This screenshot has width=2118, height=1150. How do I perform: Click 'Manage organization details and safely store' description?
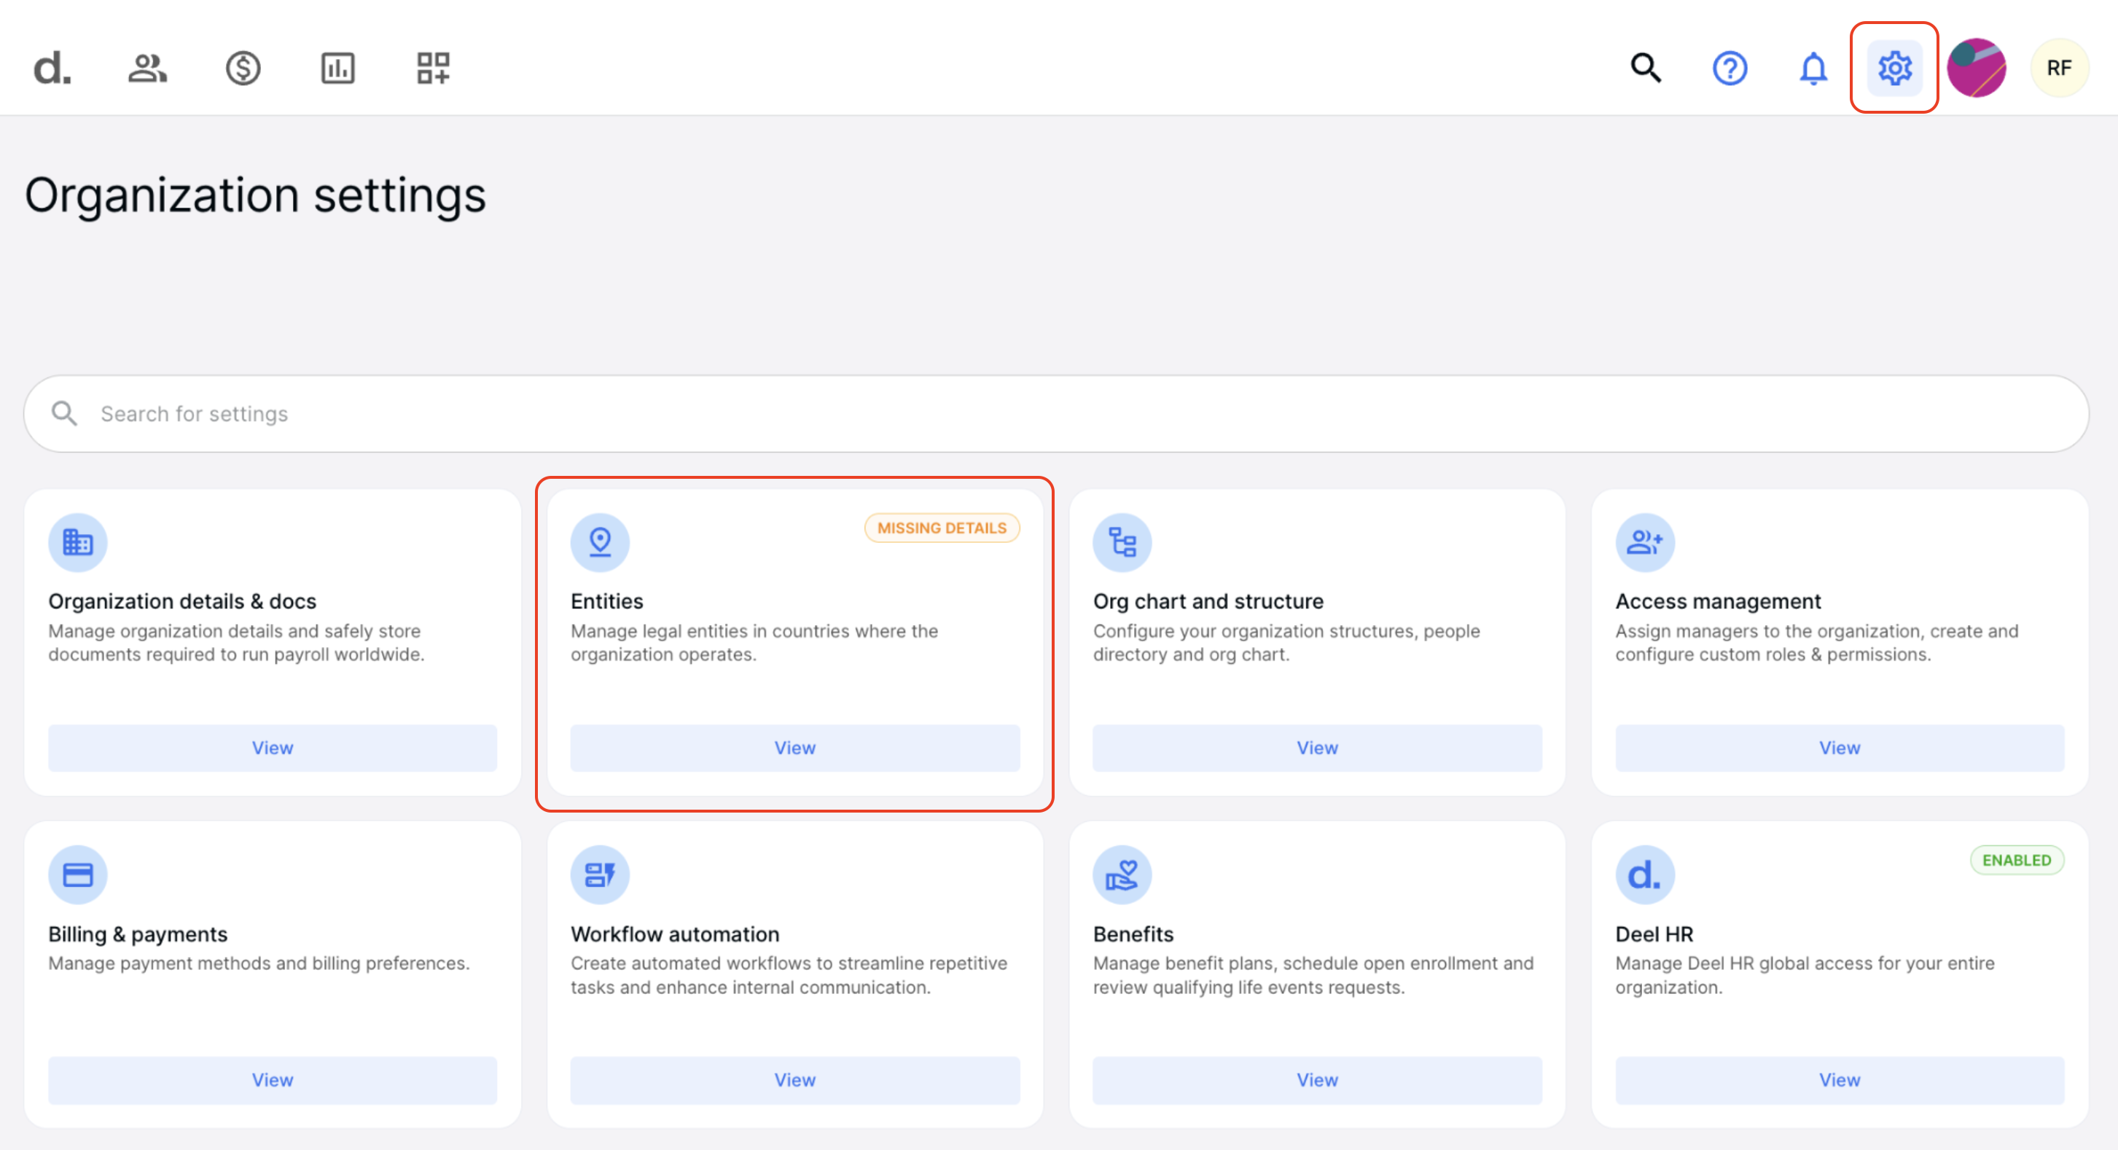pyautogui.click(x=236, y=643)
